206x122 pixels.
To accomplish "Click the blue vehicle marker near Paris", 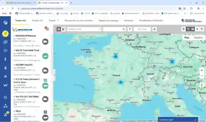I will [x=116, y=57].
